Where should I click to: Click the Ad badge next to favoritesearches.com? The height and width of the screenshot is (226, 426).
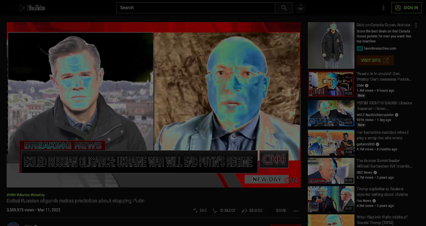[x=360, y=48]
